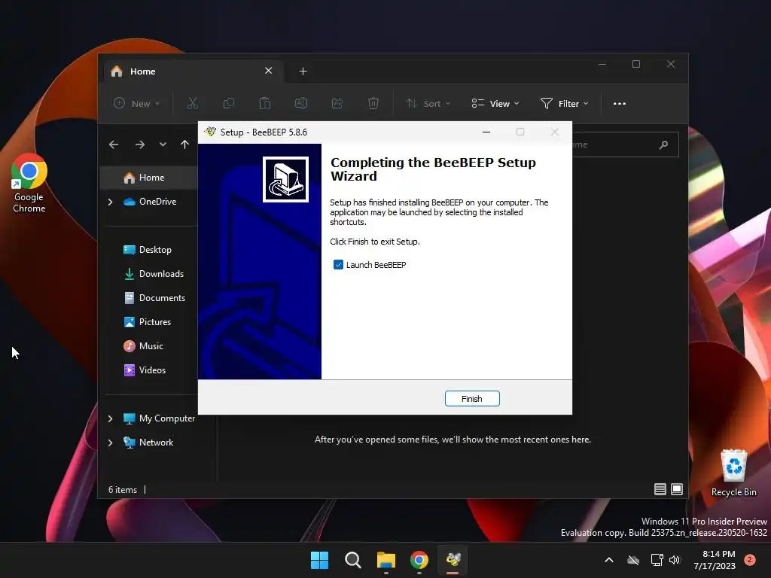Click the 6 items status text

click(123, 489)
